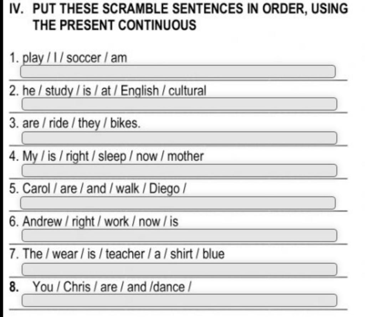Select the answer field for Carol and Diego sentence
Image resolution: width=365 pixels, height=317 pixels.
(x=178, y=203)
